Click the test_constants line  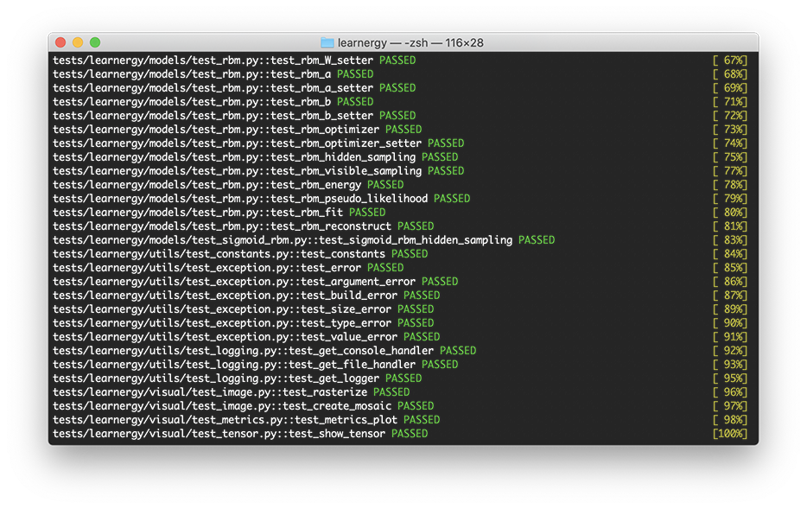[x=240, y=254]
